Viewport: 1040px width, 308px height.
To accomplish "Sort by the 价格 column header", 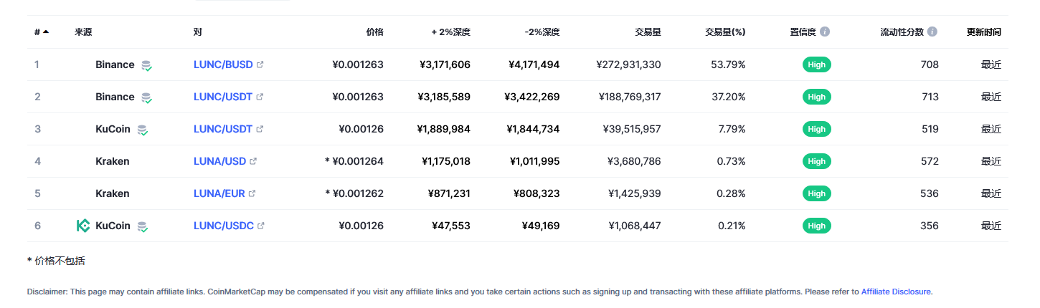I will (374, 32).
